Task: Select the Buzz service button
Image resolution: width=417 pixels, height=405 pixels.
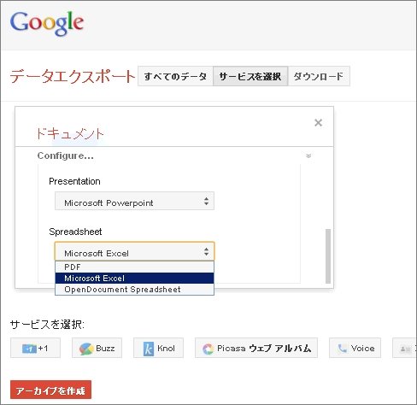Action: click(97, 348)
